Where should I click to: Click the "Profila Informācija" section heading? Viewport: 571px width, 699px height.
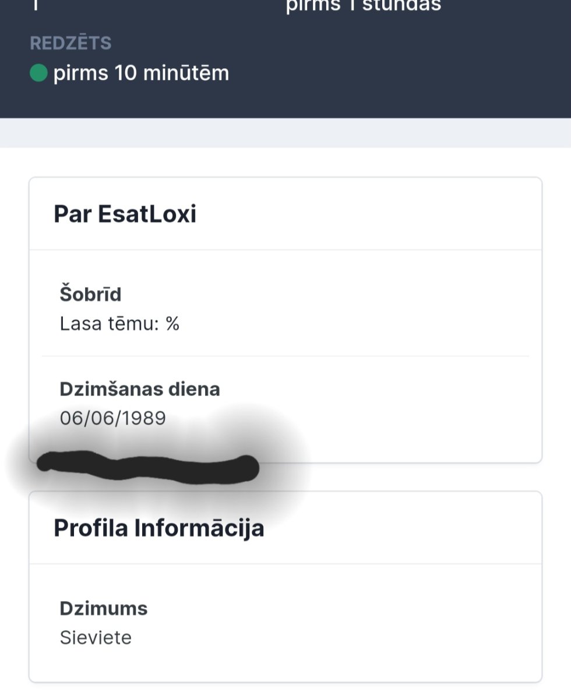pyautogui.click(x=158, y=528)
